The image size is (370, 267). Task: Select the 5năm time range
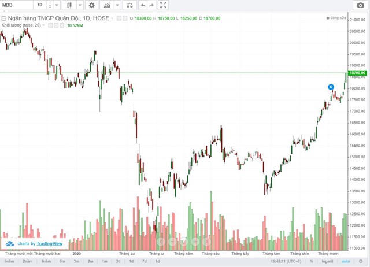pos(9,261)
